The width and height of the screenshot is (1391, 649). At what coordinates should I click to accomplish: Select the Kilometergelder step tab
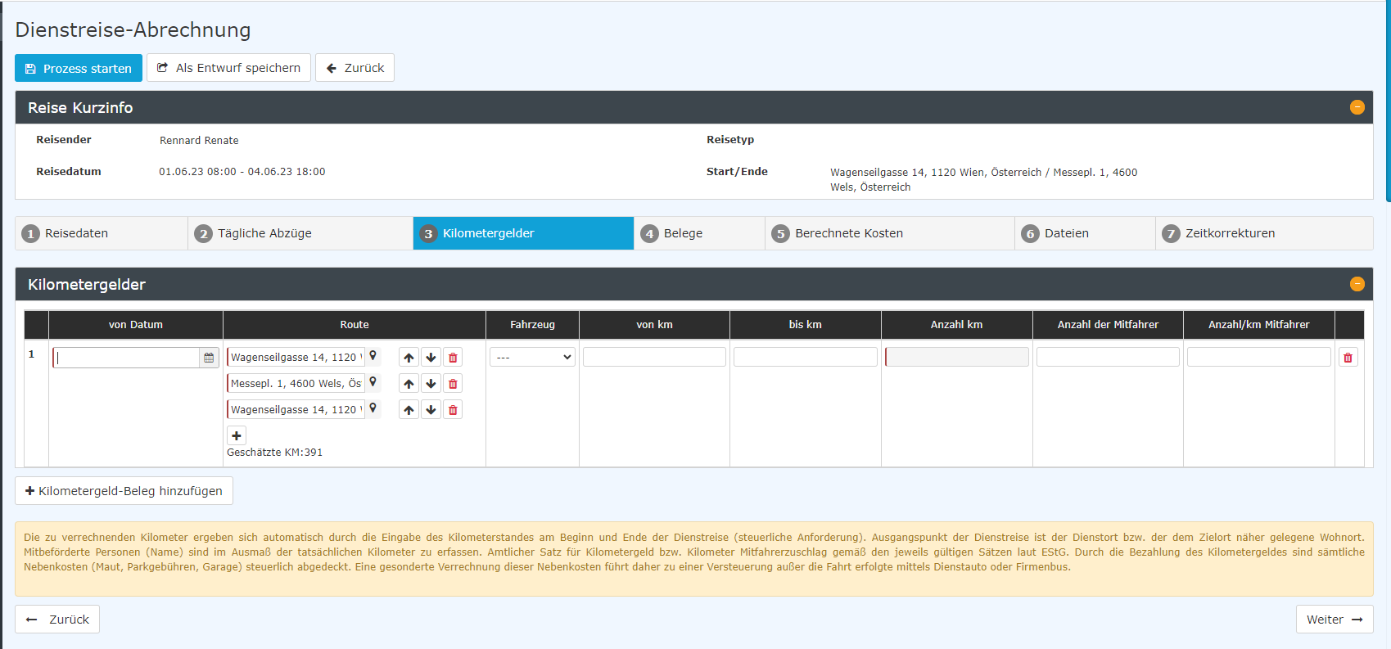[x=523, y=233]
